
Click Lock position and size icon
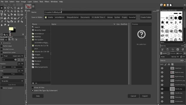point(169,64)
